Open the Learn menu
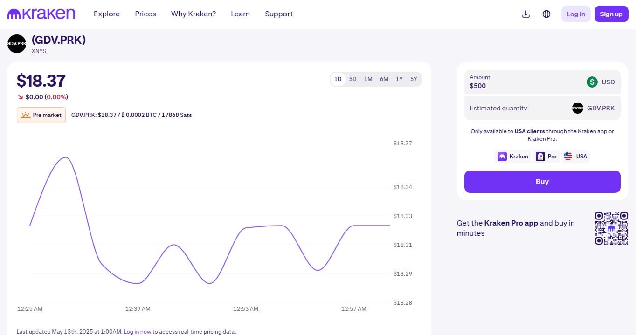 [x=241, y=14]
